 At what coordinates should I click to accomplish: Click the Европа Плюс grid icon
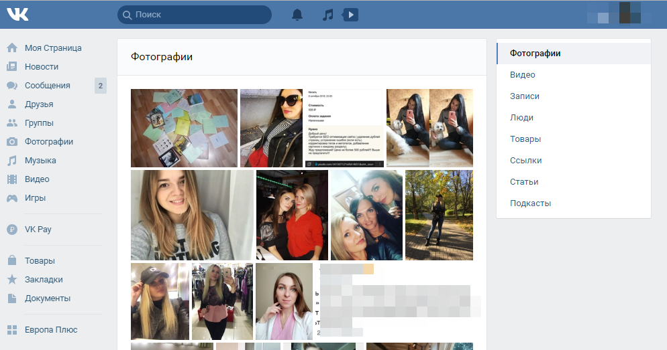point(12,330)
